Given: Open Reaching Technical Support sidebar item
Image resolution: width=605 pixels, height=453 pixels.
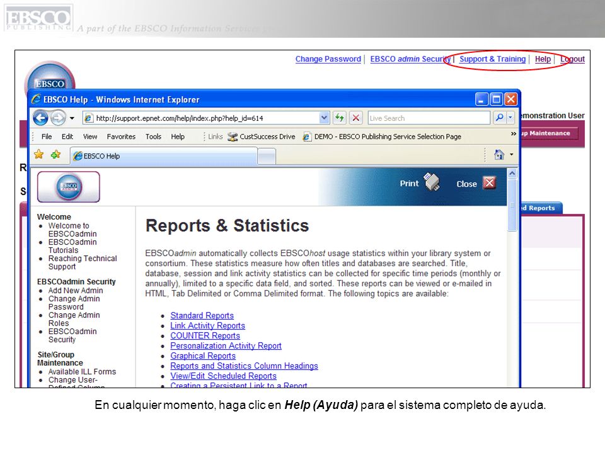Looking at the screenshot, I should tap(82, 262).
